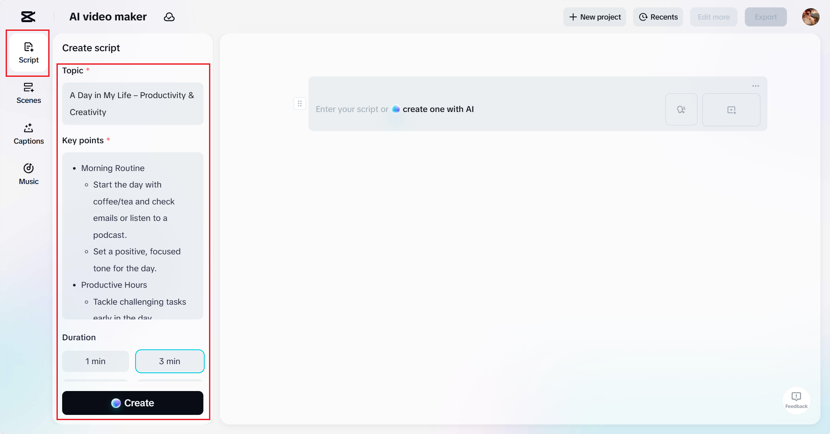Select the Script panel icon
This screenshot has width=830, height=434.
click(x=28, y=53)
